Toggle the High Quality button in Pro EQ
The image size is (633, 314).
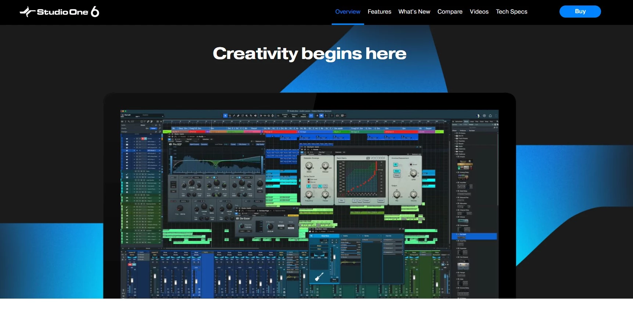(260, 144)
